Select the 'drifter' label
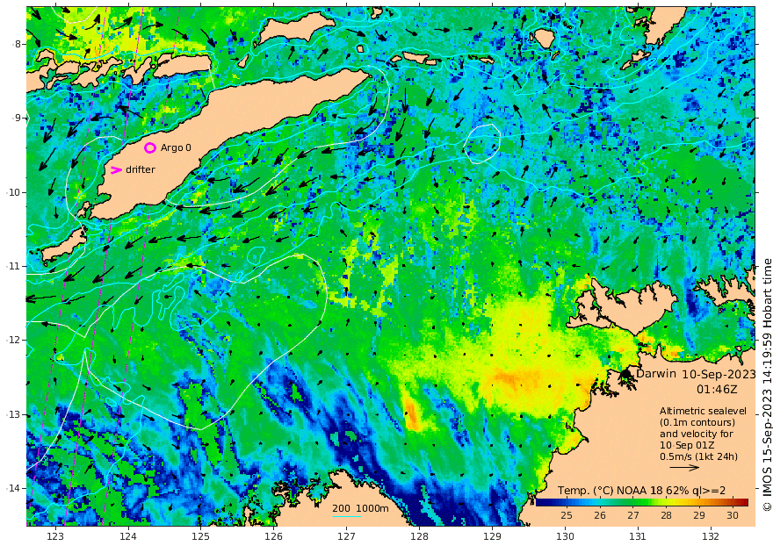Viewport: 773px width, 553px height. pyautogui.click(x=141, y=169)
